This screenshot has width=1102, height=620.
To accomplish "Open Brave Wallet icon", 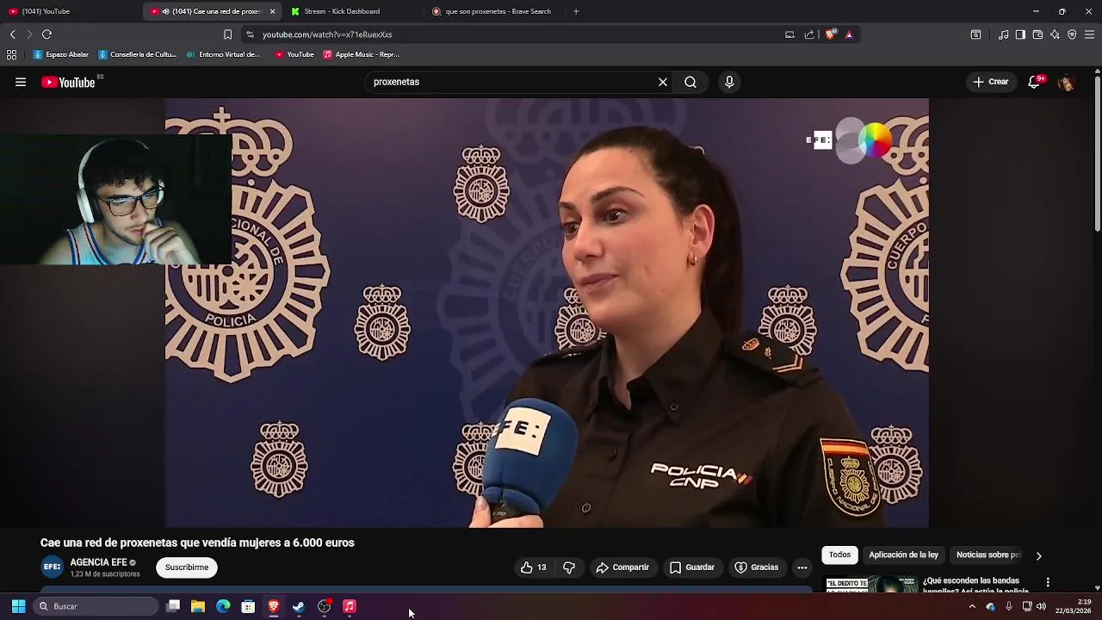I will [x=1037, y=34].
